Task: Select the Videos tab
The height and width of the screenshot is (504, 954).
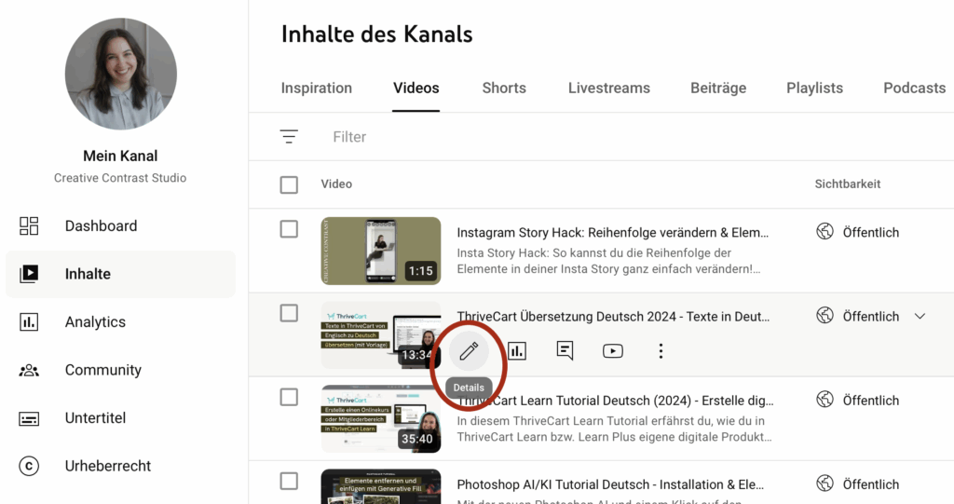Action: pyautogui.click(x=416, y=89)
